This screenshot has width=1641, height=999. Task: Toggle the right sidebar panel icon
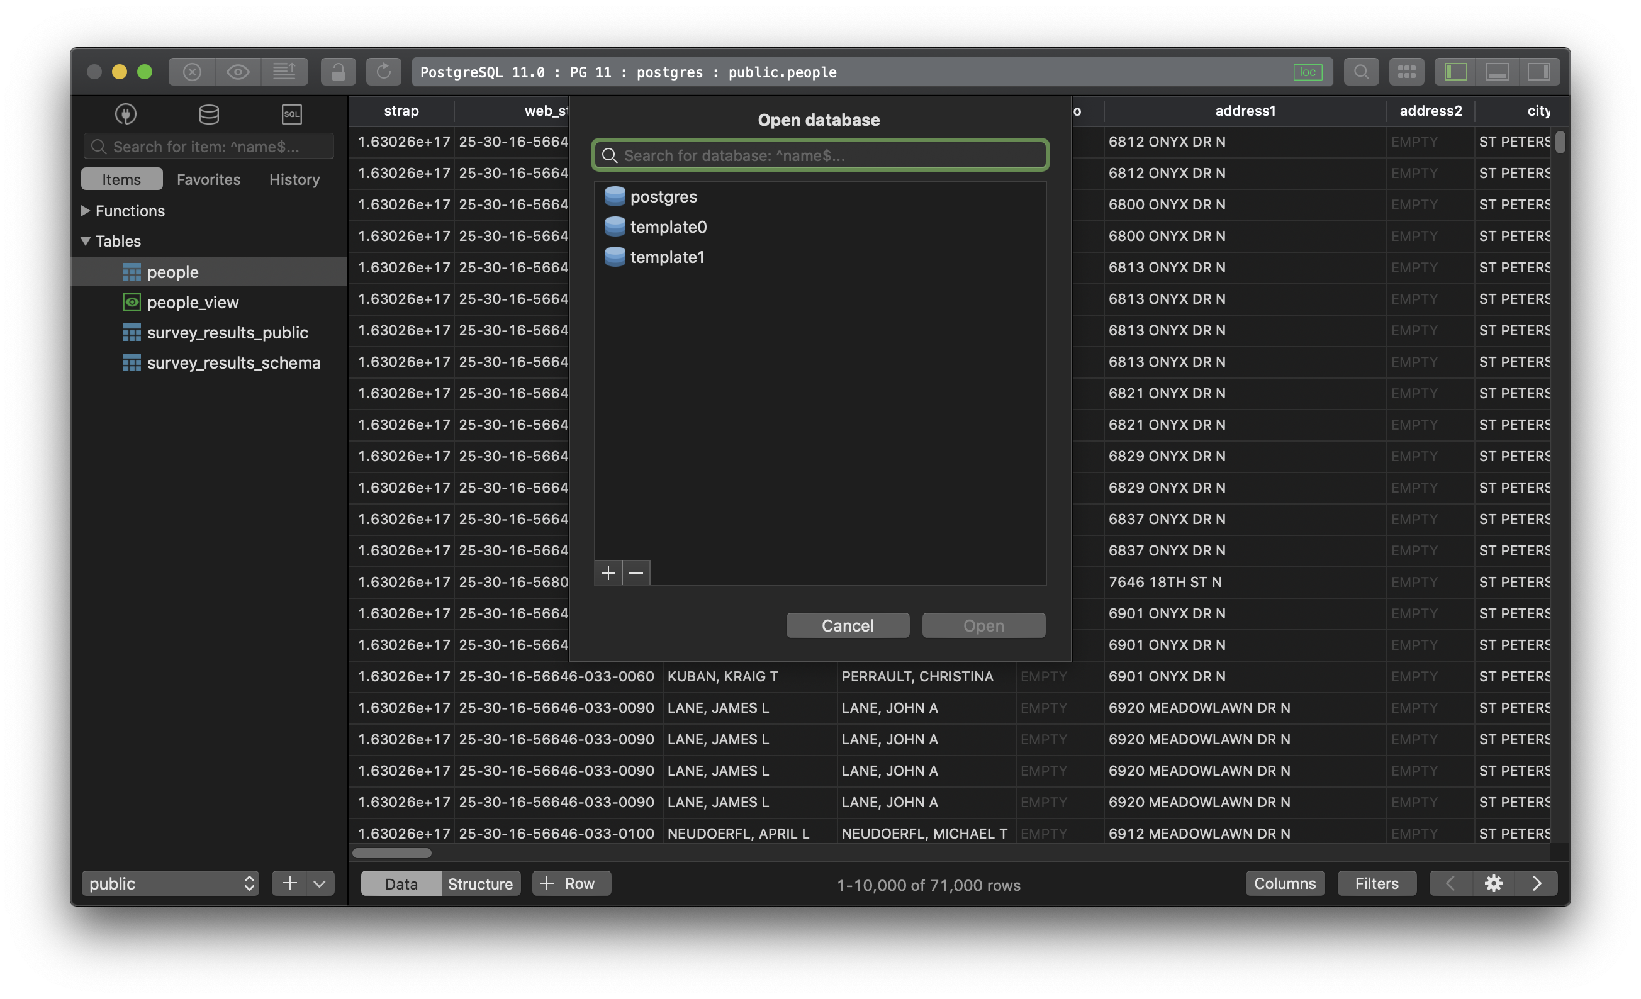[1540, 71]
